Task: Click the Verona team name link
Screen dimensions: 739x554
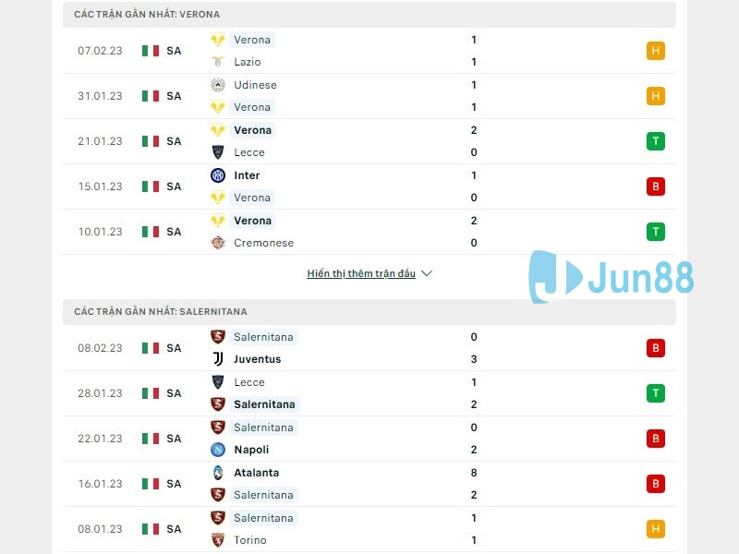Action: tap(252, 40)
